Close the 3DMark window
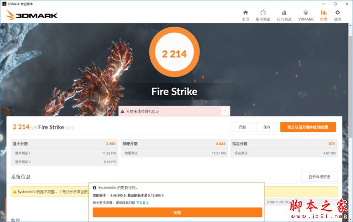The width and height of the screenshot is (353, 222). pyautogui.click(x=347, y=4)
